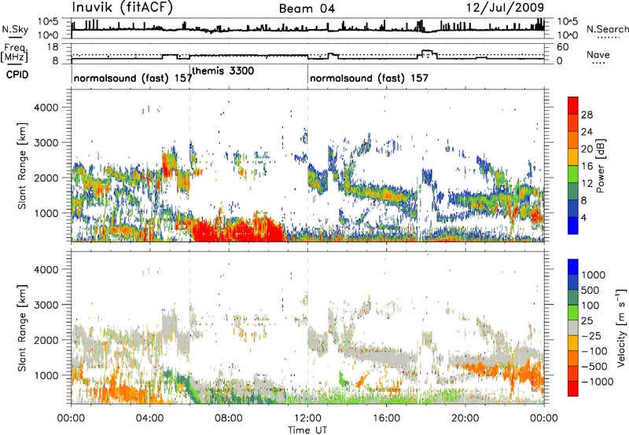Click the 'Nave' legend label

coord(598,54)
